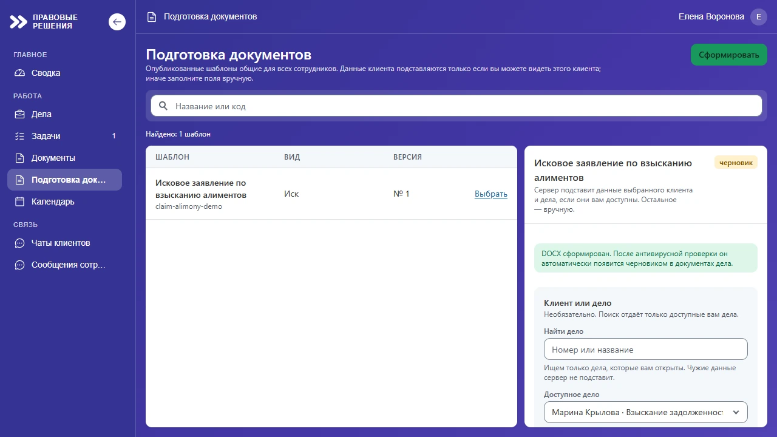The width and height of the screenshot is (777, 437).
Task: Focus the Найти дело input field
Action: point(646,350)
